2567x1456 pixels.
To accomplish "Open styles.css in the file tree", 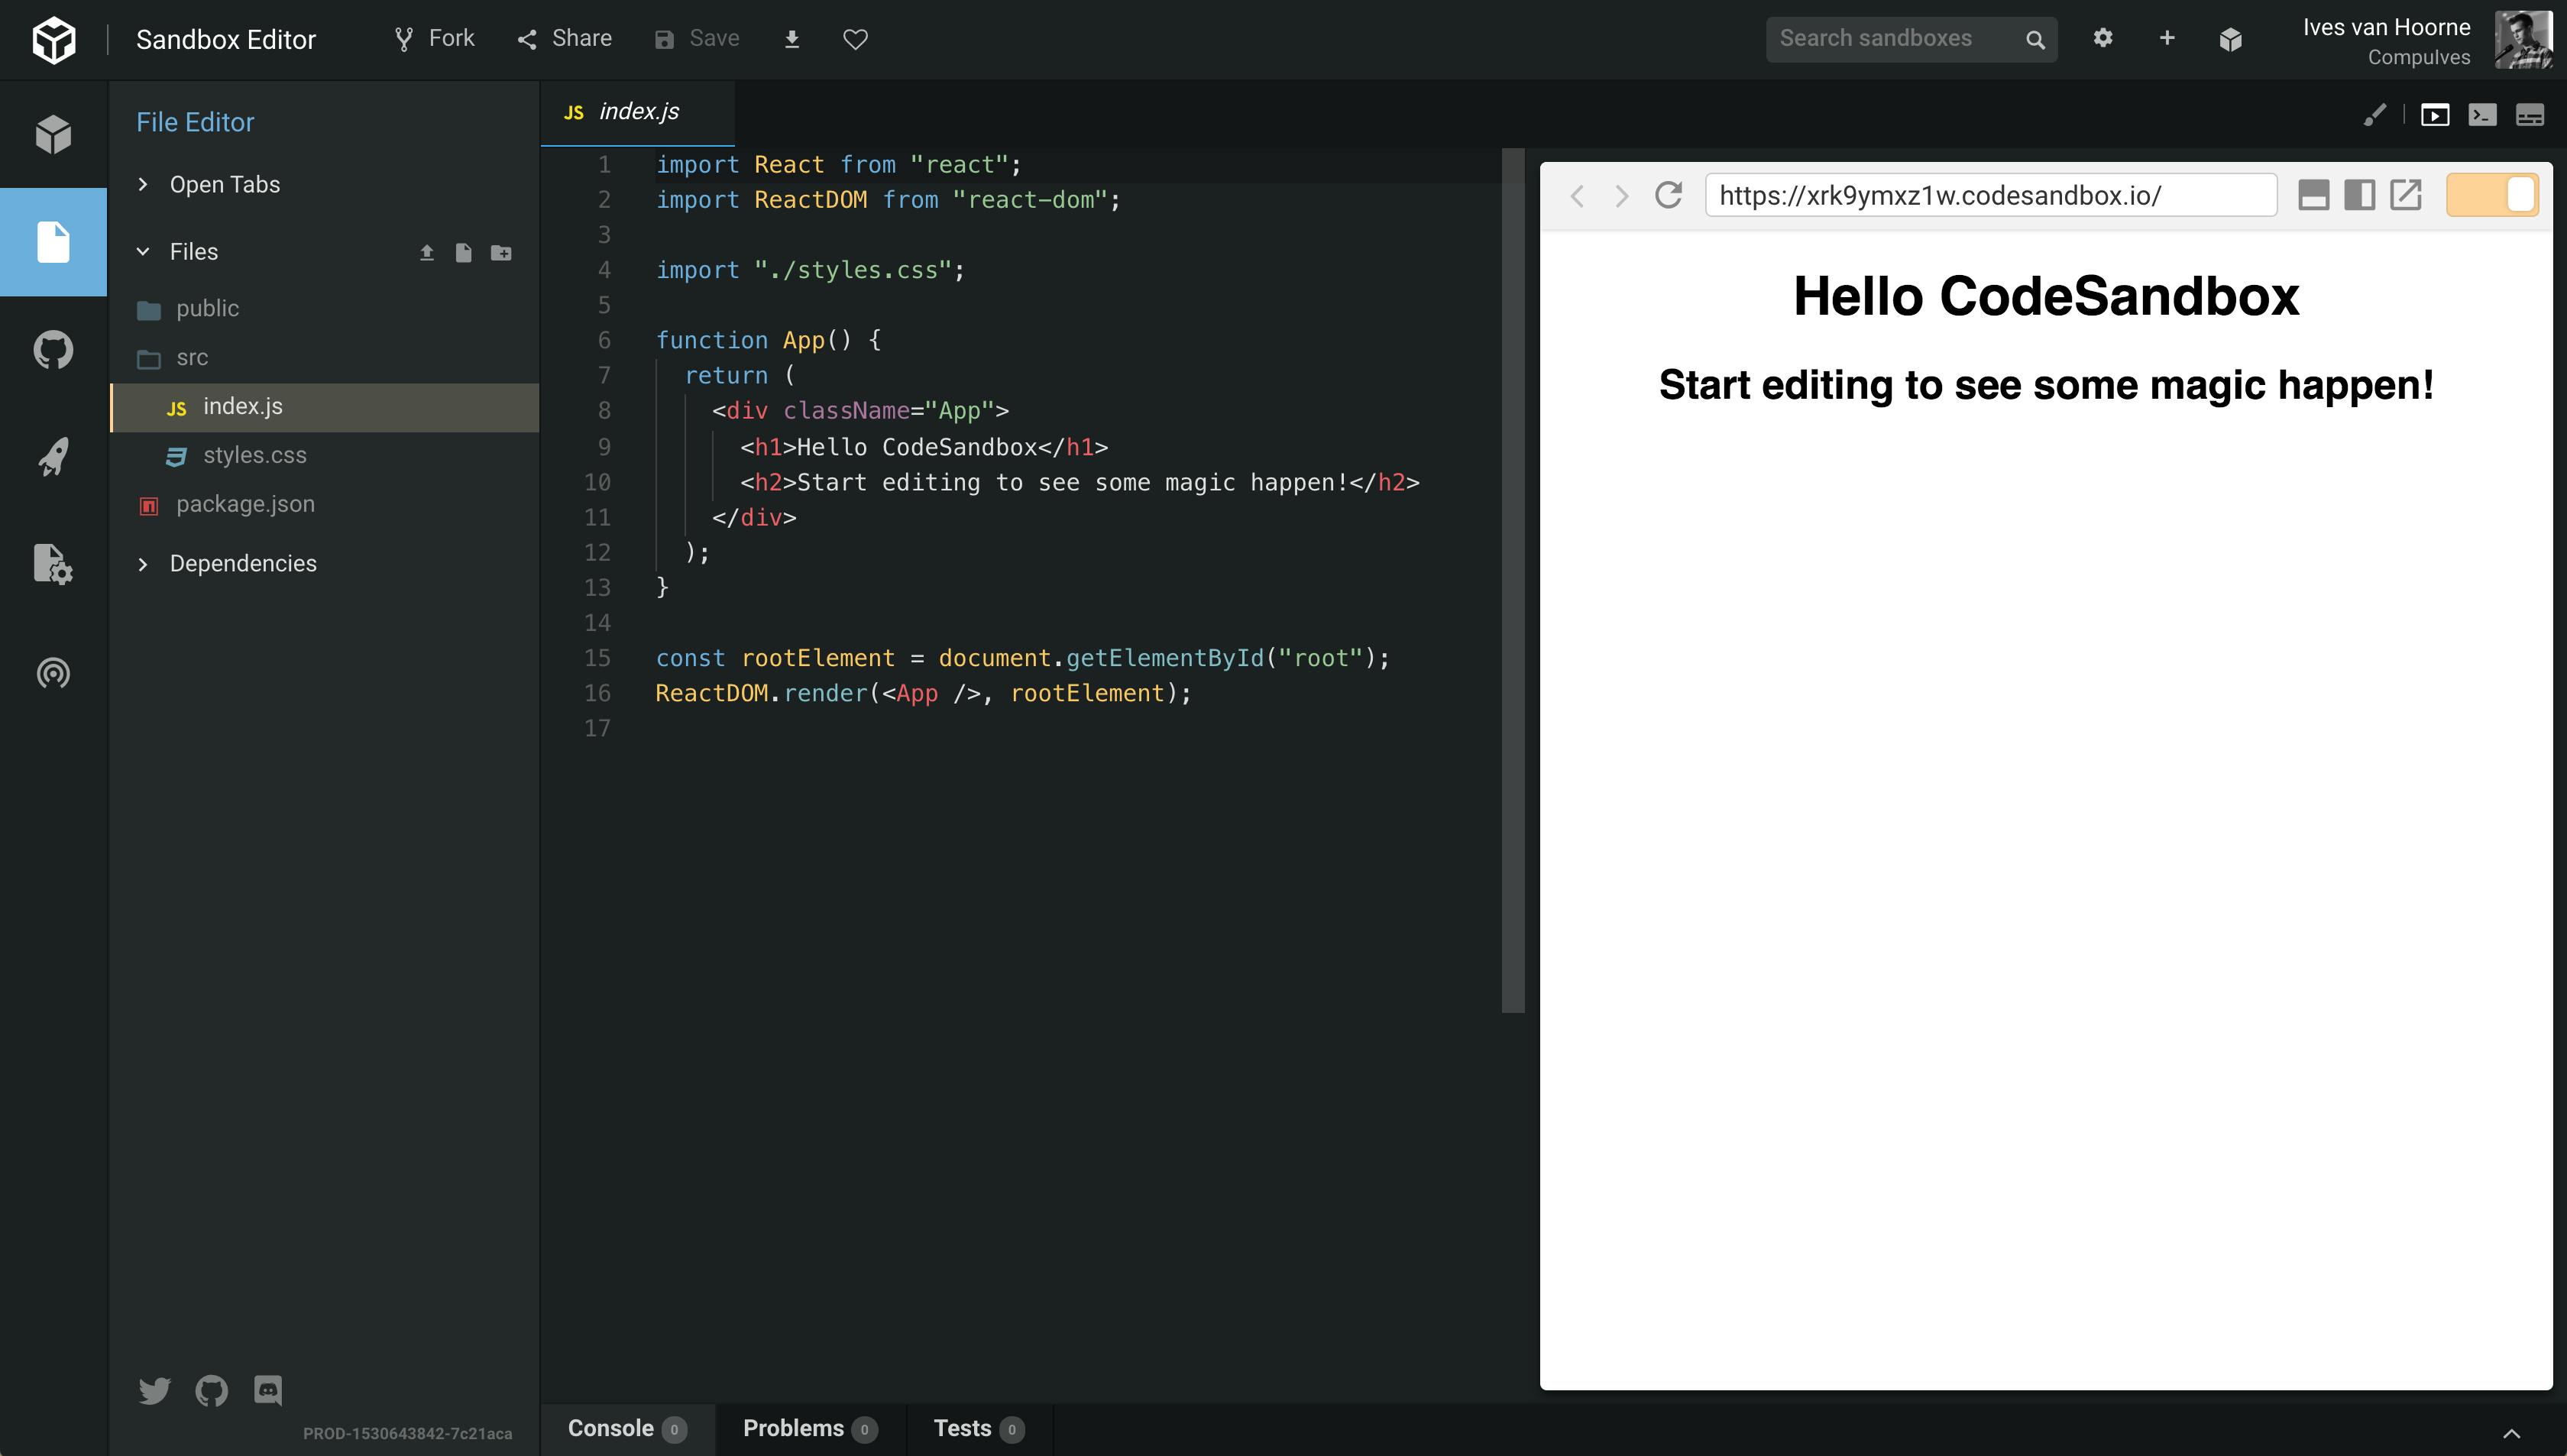I will pos(325,456).
